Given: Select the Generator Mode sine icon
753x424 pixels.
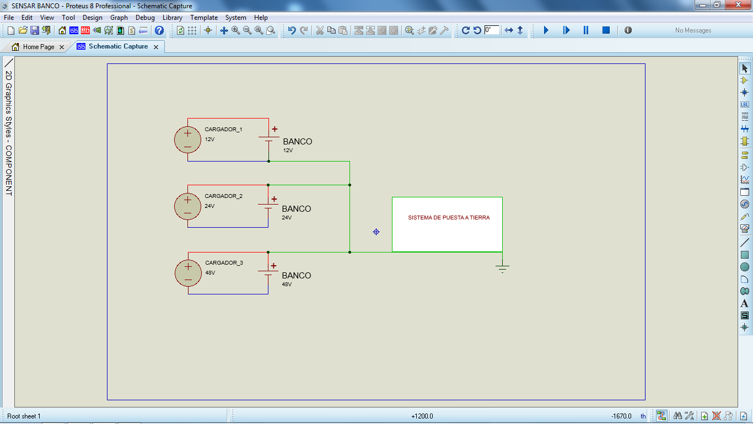Looking at the screenshot, I should 745,204.
